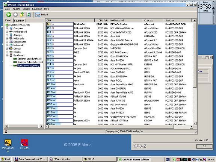Expand the Netzwerk tree node

(x=7, y=45)
